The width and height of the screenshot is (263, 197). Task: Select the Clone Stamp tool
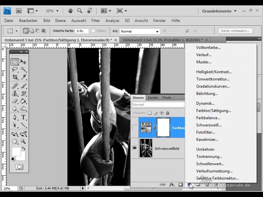pos(15,93)
